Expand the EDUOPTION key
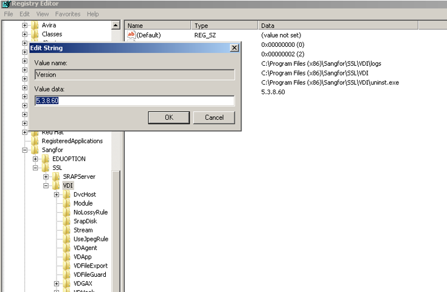 point(35,159)
